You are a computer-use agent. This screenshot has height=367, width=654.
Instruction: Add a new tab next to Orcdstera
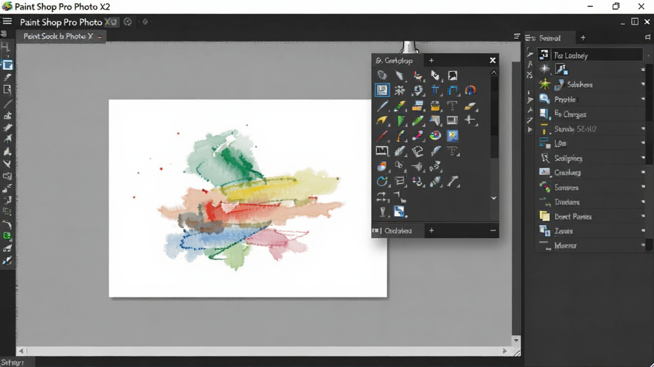[431, 231]
